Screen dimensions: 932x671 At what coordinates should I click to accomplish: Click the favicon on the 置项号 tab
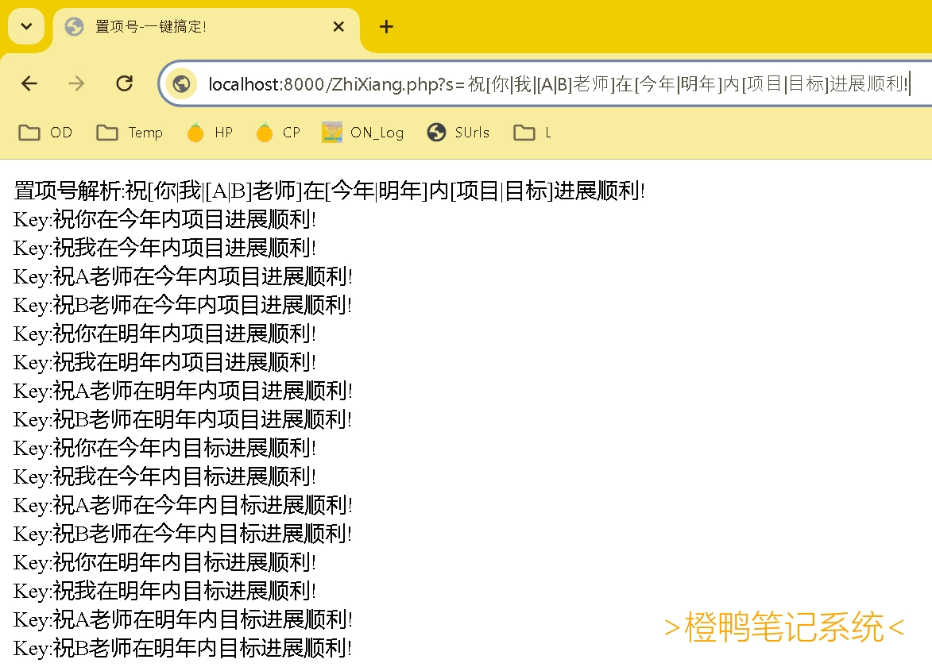pos(74,26)
